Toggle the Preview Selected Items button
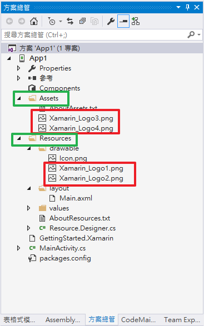The width and height of the screenshot is (204, 326). 123,21
